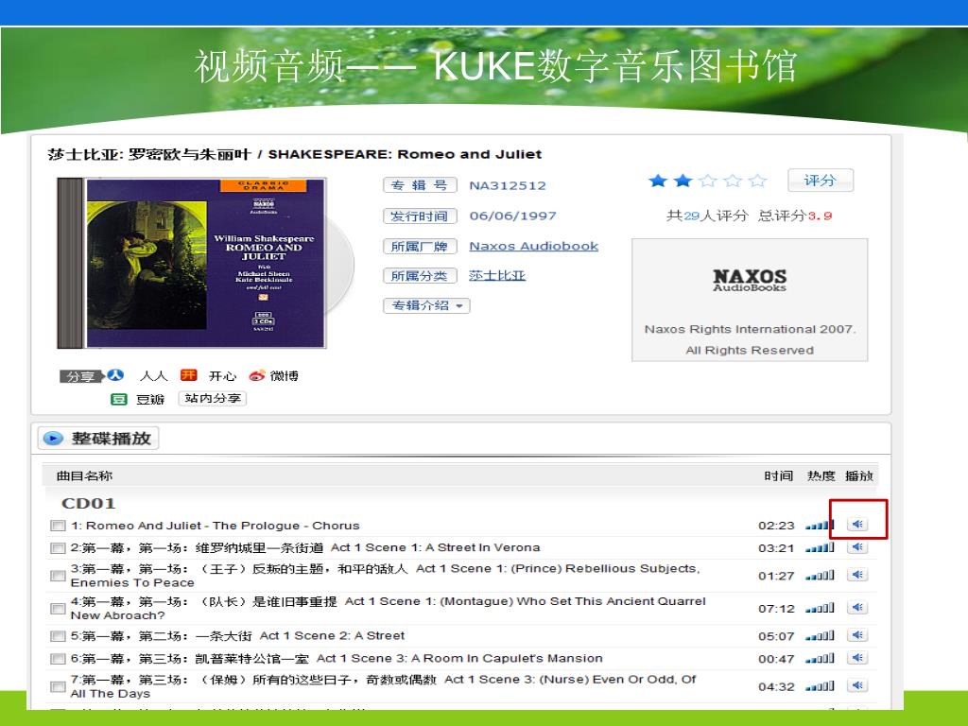This screenshot has height=726, width=968.
Task: Click the first rating star
Action: pyautogui.click(x=658, y=181)
